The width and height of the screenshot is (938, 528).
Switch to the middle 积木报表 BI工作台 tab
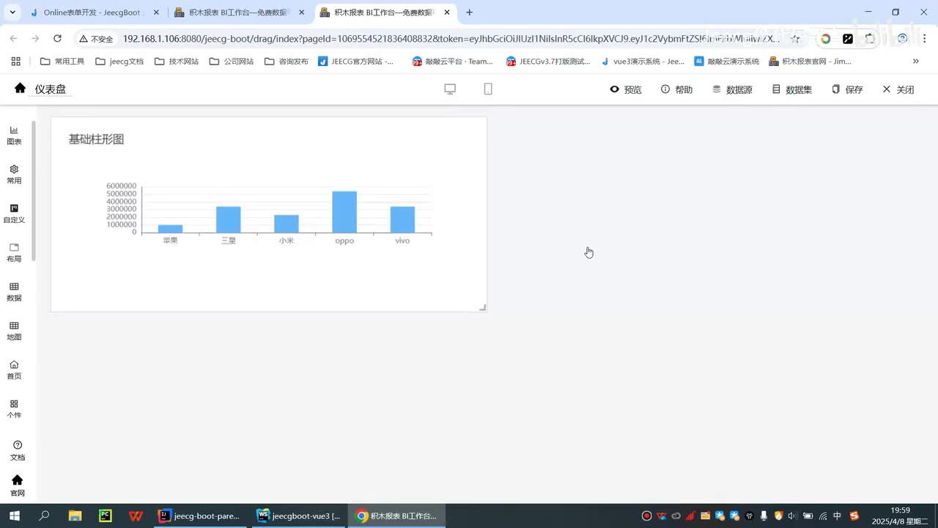[239, 12]
